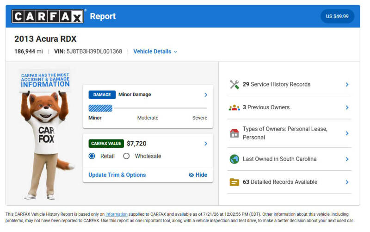Click the chevron next to Vehicle Details
Viewport: 370px width, 232px height.
175,52
